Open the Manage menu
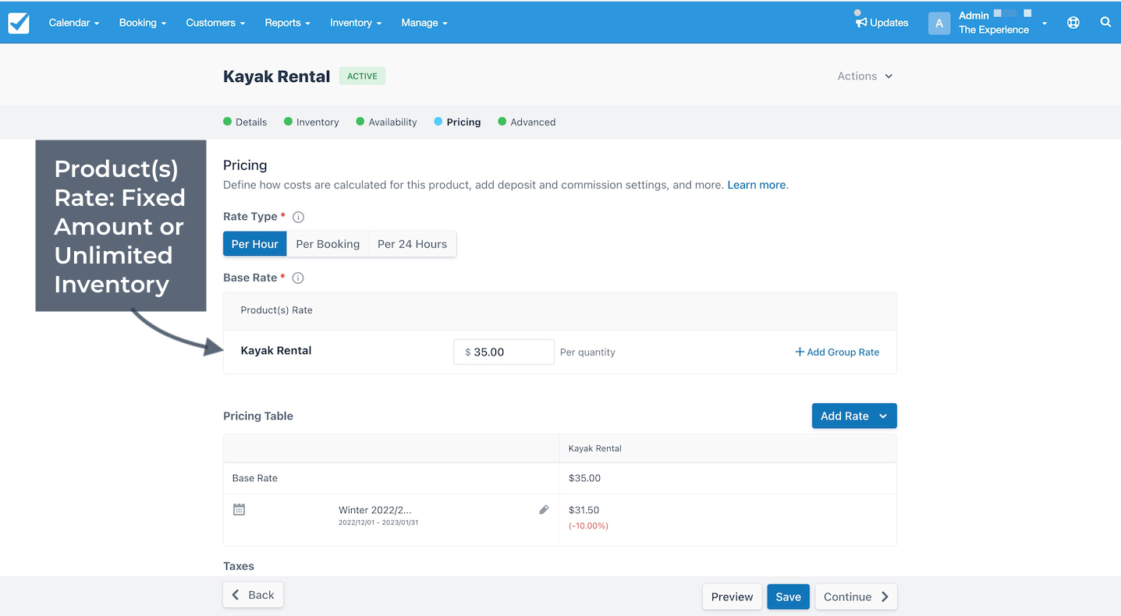 pyautogui.click(x=424, y=23)
